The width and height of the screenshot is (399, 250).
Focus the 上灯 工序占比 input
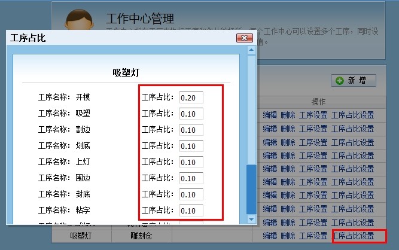point(191,162)
